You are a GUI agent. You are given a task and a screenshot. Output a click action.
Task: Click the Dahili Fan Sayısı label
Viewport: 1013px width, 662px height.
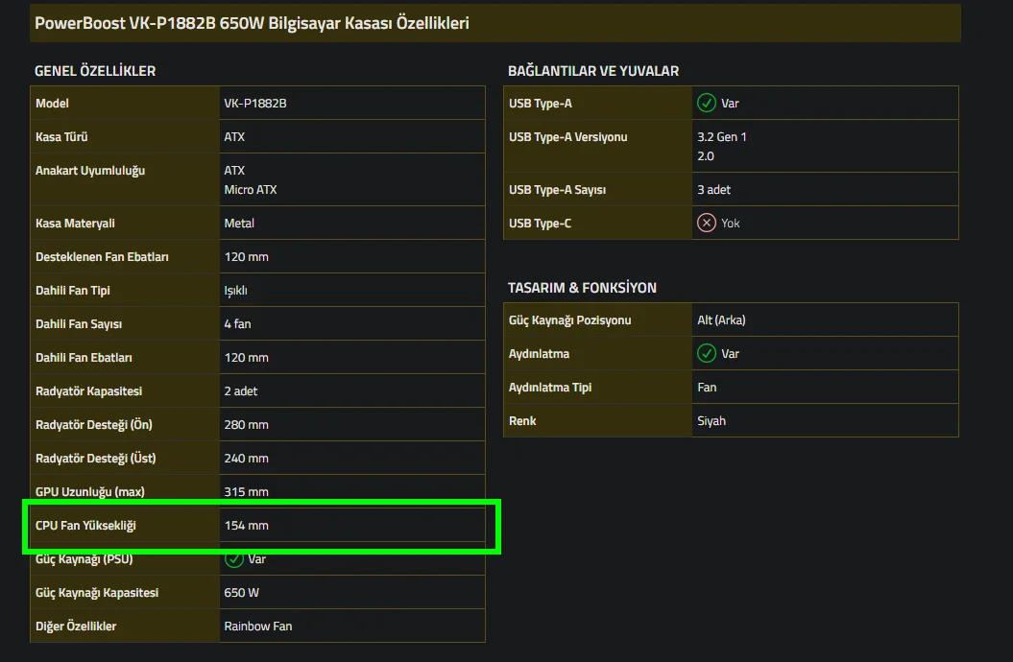coord(79,324)
